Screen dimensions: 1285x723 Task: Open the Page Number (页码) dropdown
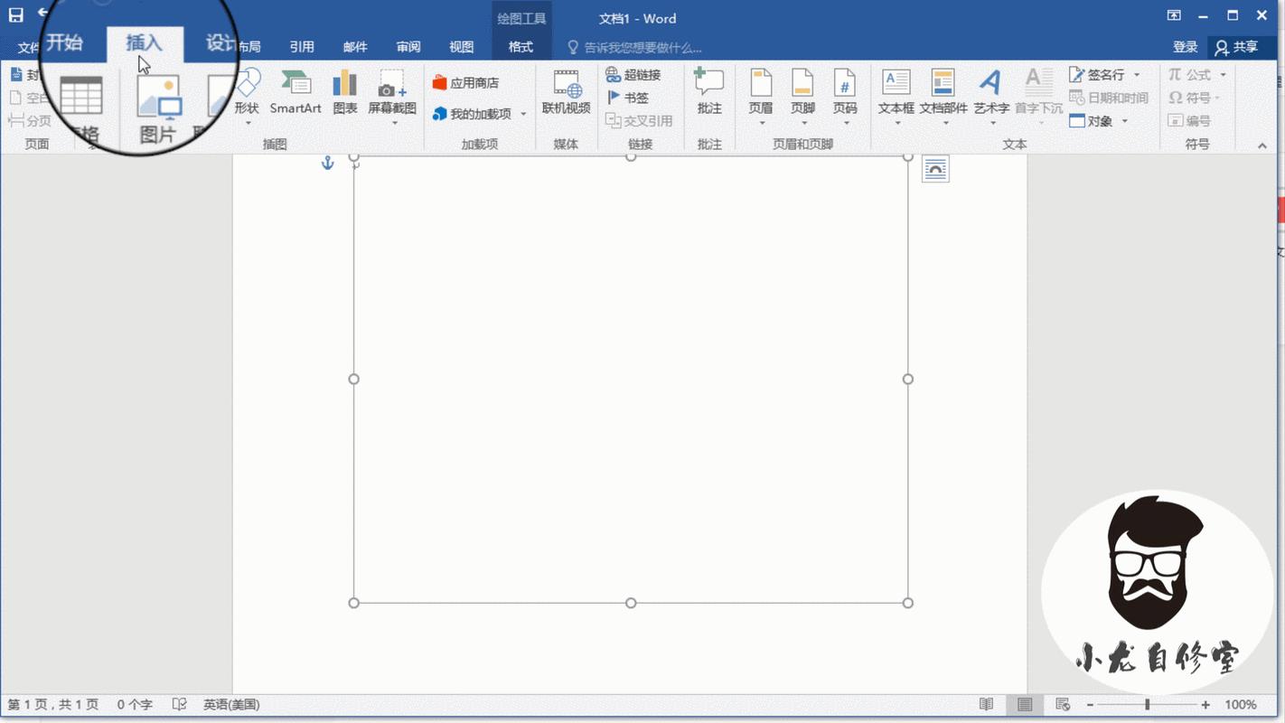point(845,98)
